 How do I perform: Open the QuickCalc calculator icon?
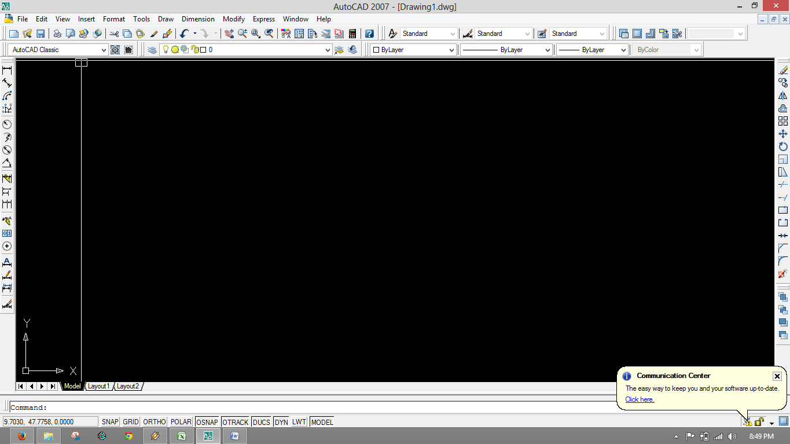[x=352, y=34]
